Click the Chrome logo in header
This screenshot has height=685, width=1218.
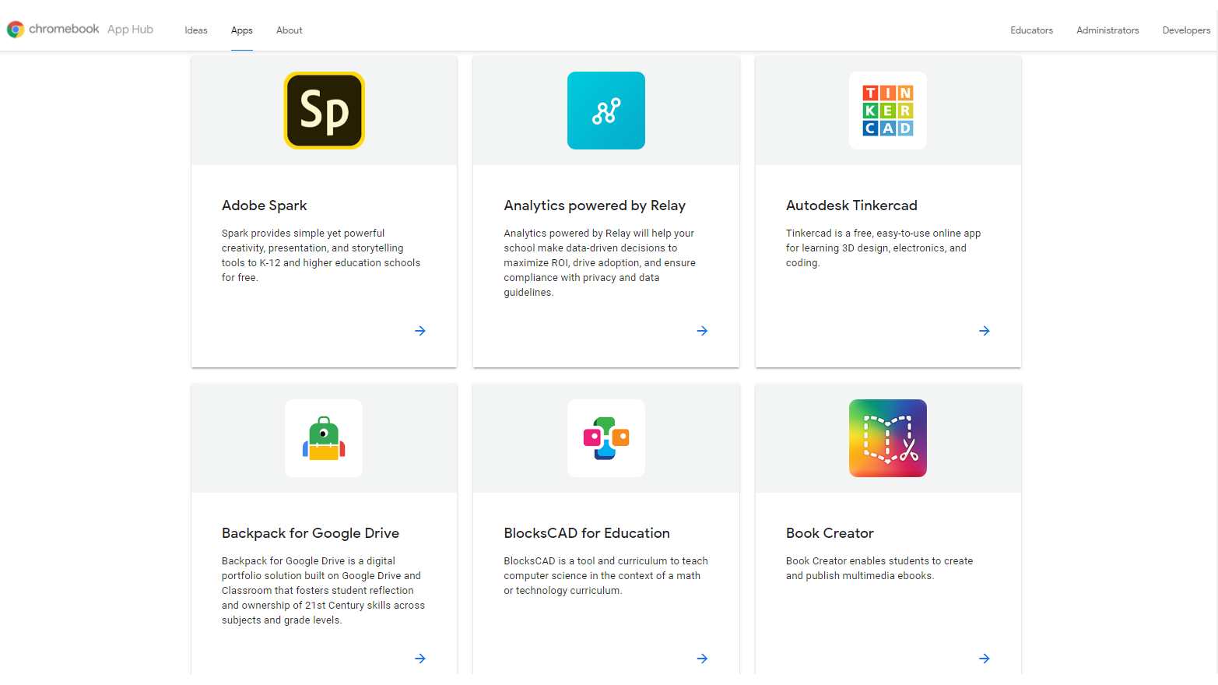tap(16, 30)
